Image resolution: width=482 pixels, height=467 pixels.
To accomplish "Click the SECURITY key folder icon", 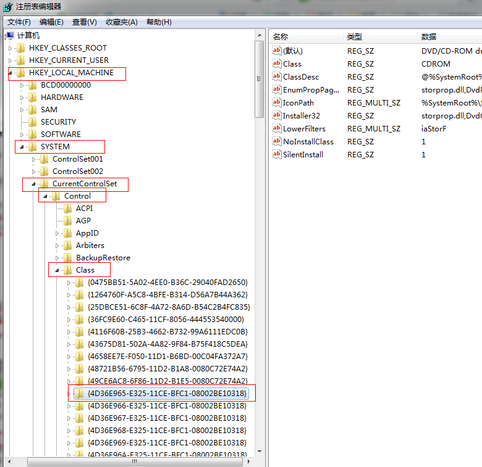I will point(33,122).
